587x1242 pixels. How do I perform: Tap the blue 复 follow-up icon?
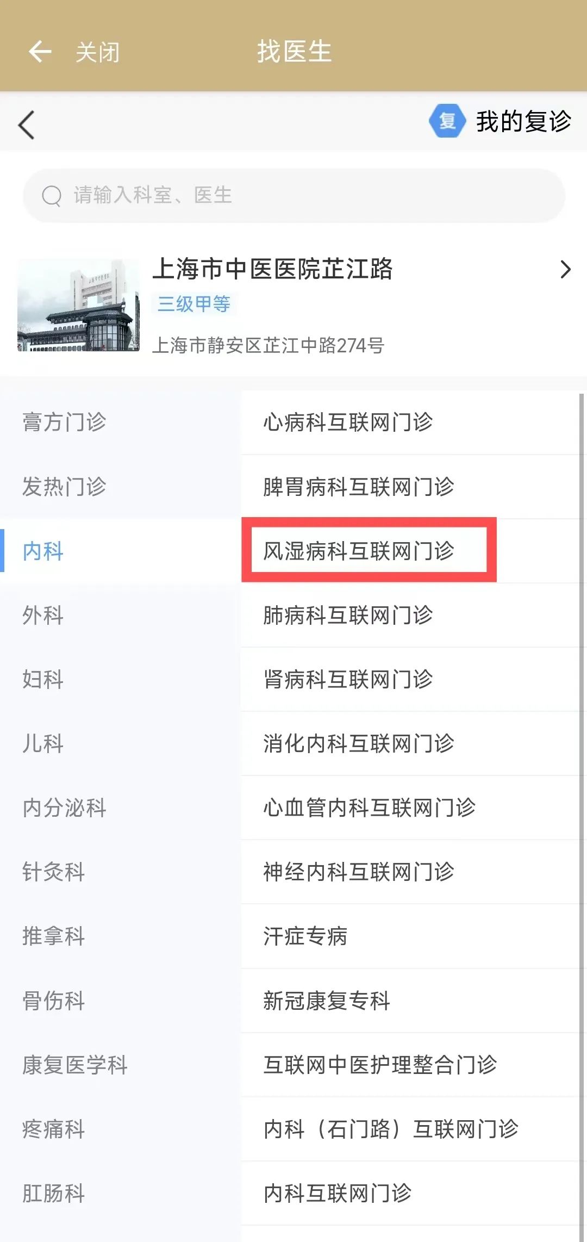447,121
